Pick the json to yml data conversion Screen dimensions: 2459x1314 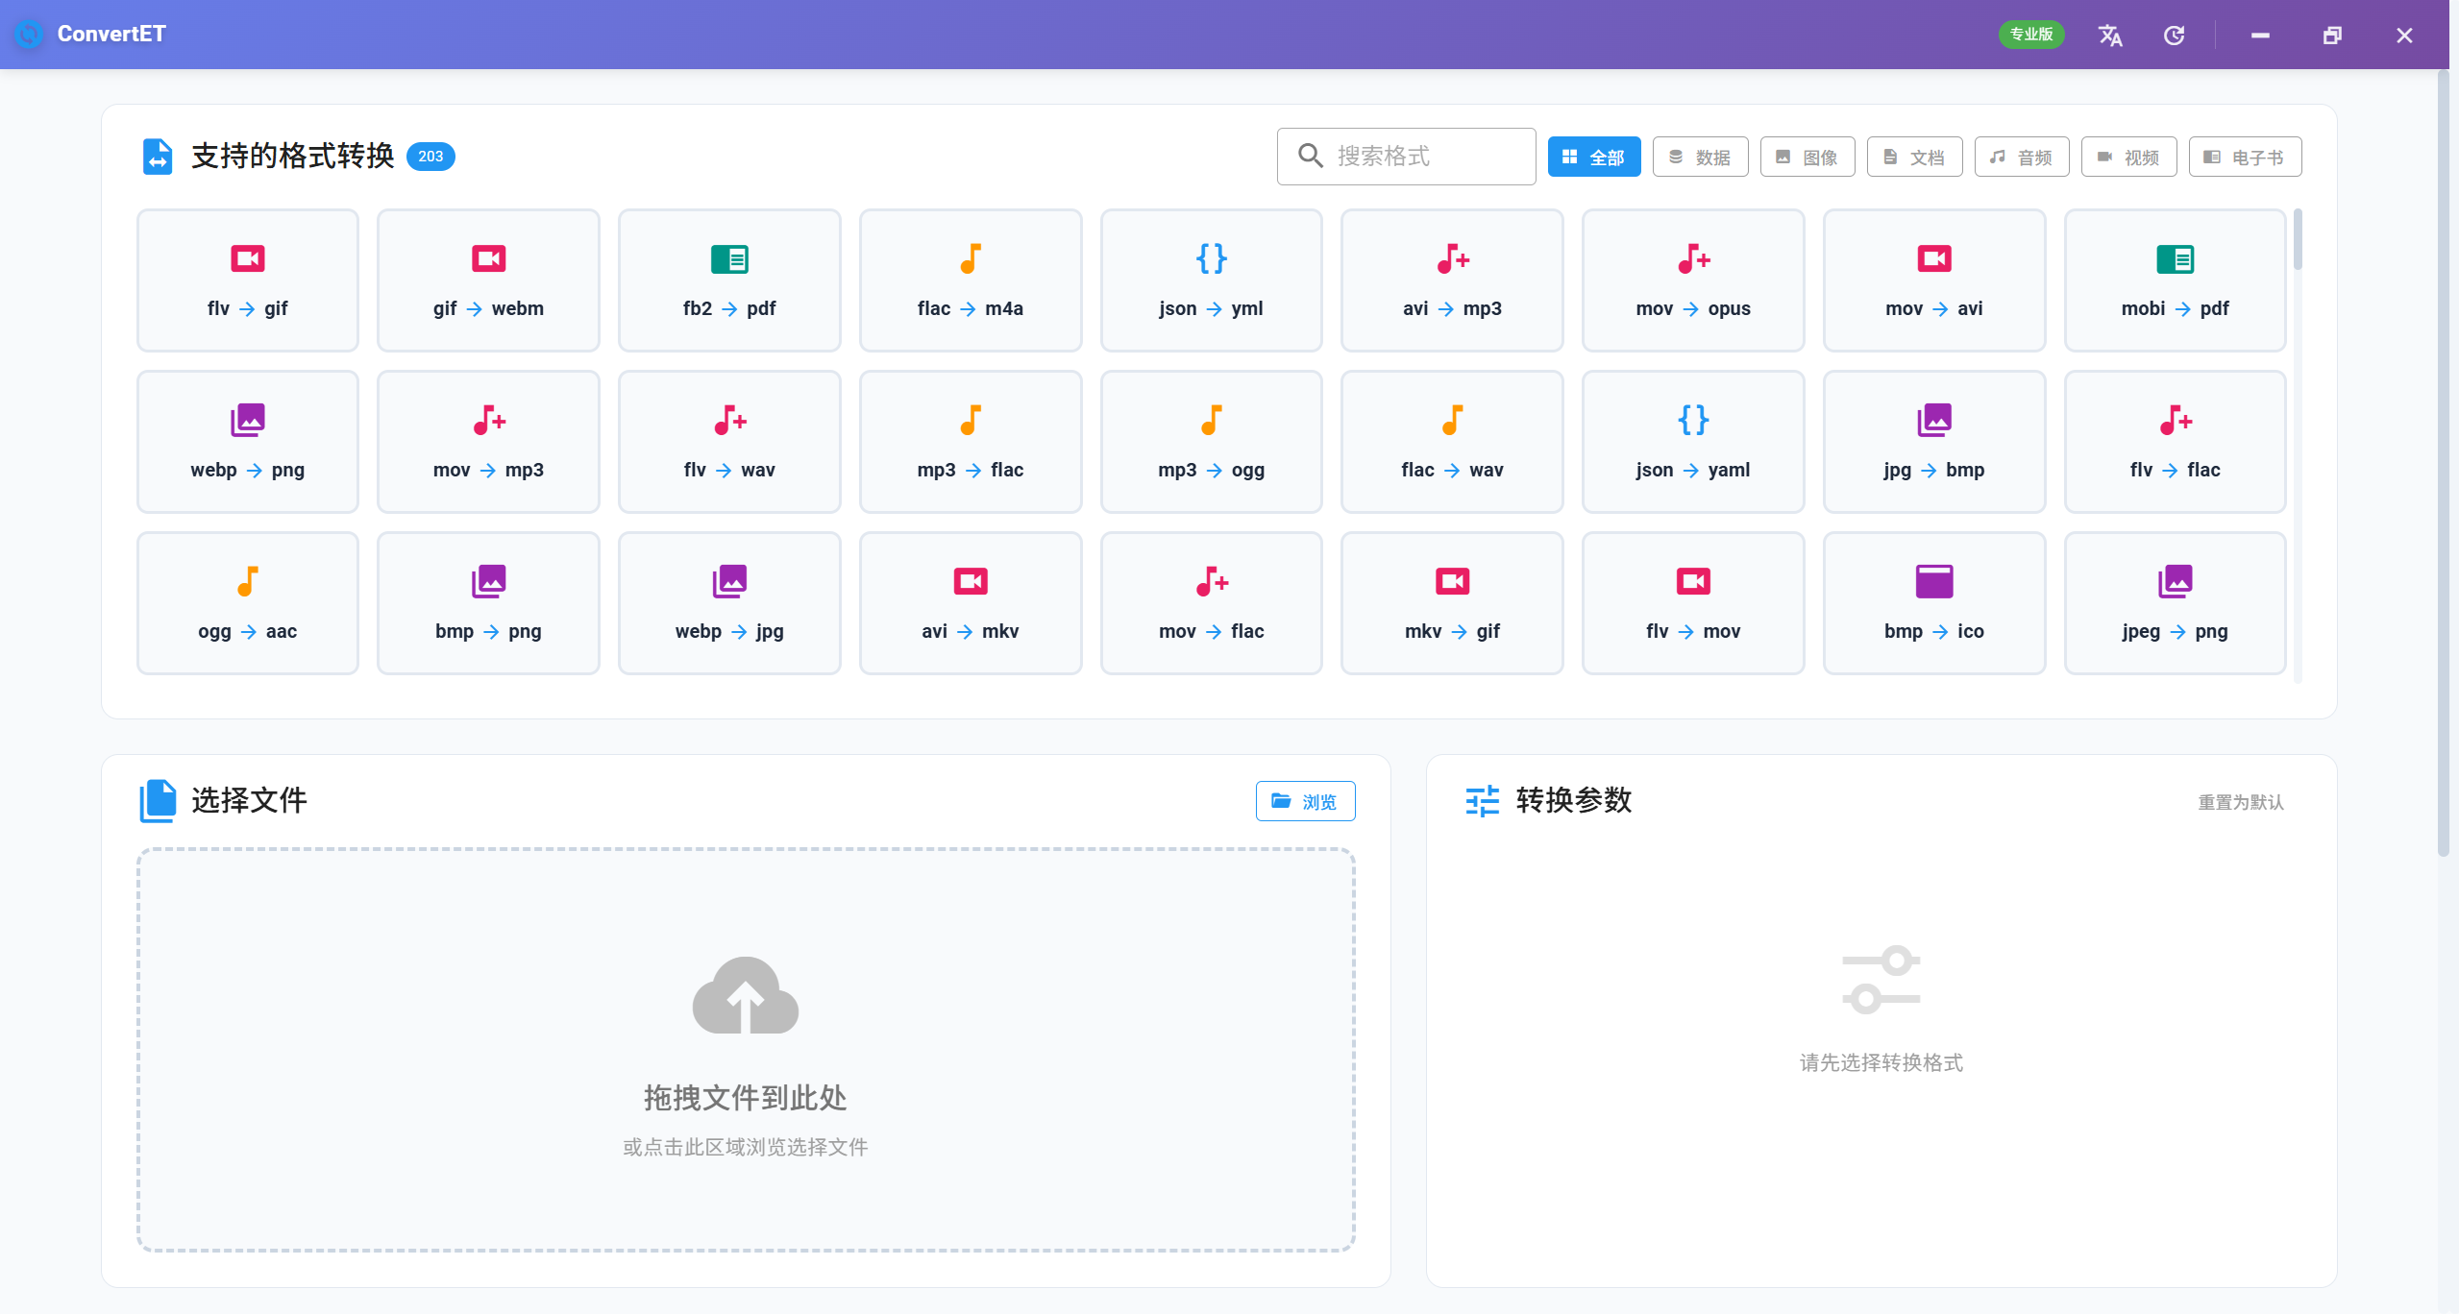pyautogui.click(x=1211, y=280)
